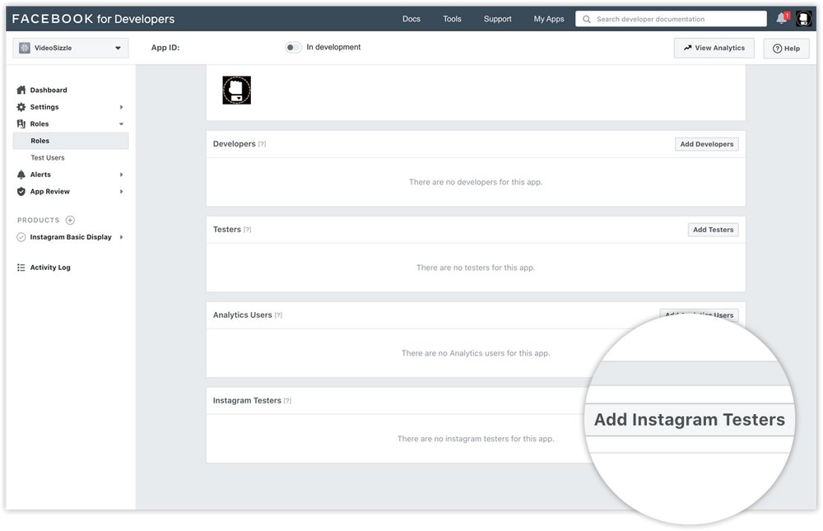Click the Dashboard house icon
This screenshot has height=531, width=823.
tap(21, 90)
